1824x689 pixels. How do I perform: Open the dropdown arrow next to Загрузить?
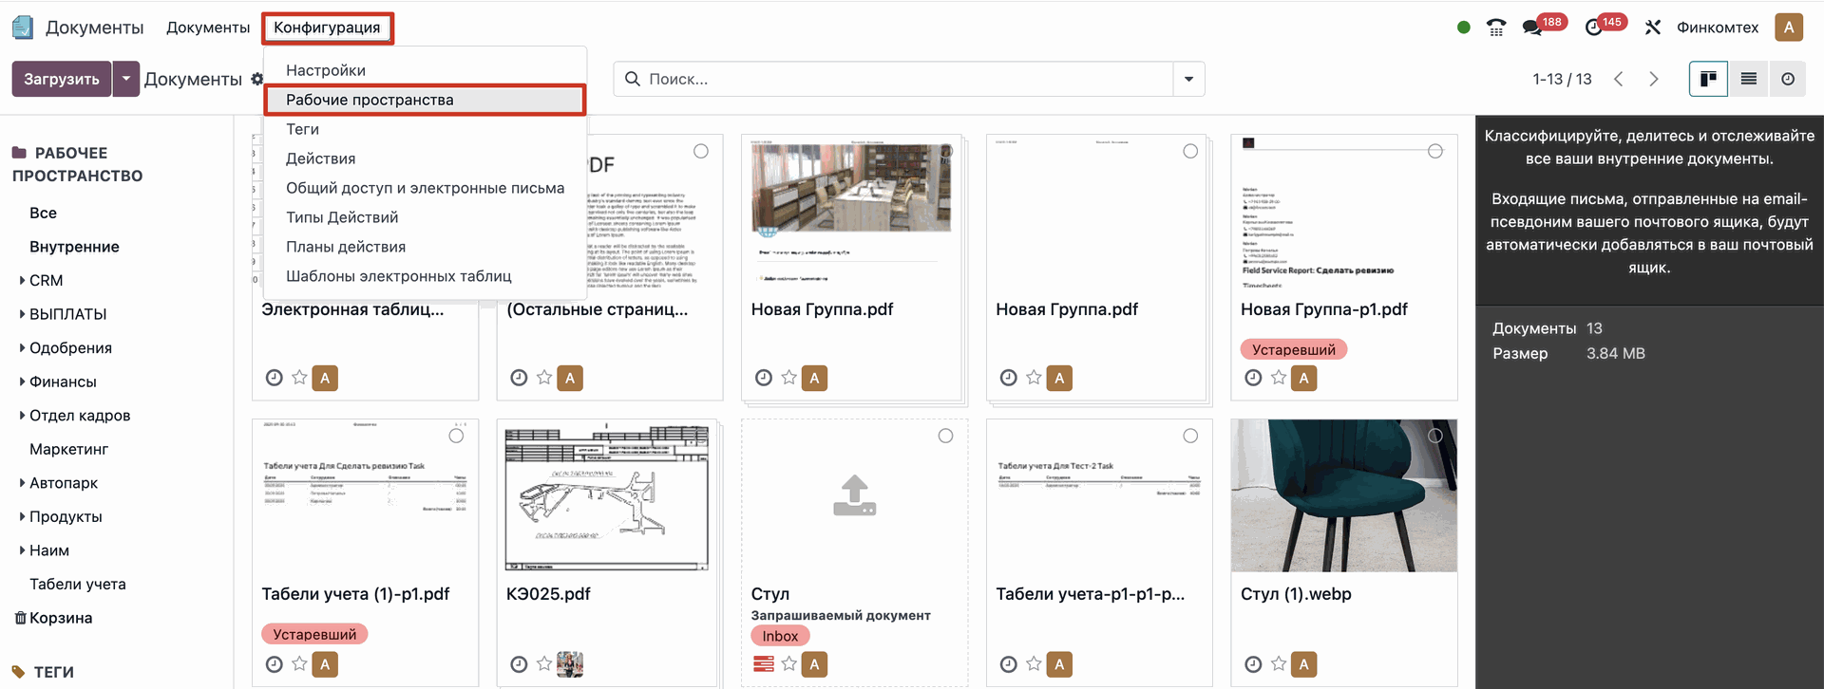pos(125,79)
